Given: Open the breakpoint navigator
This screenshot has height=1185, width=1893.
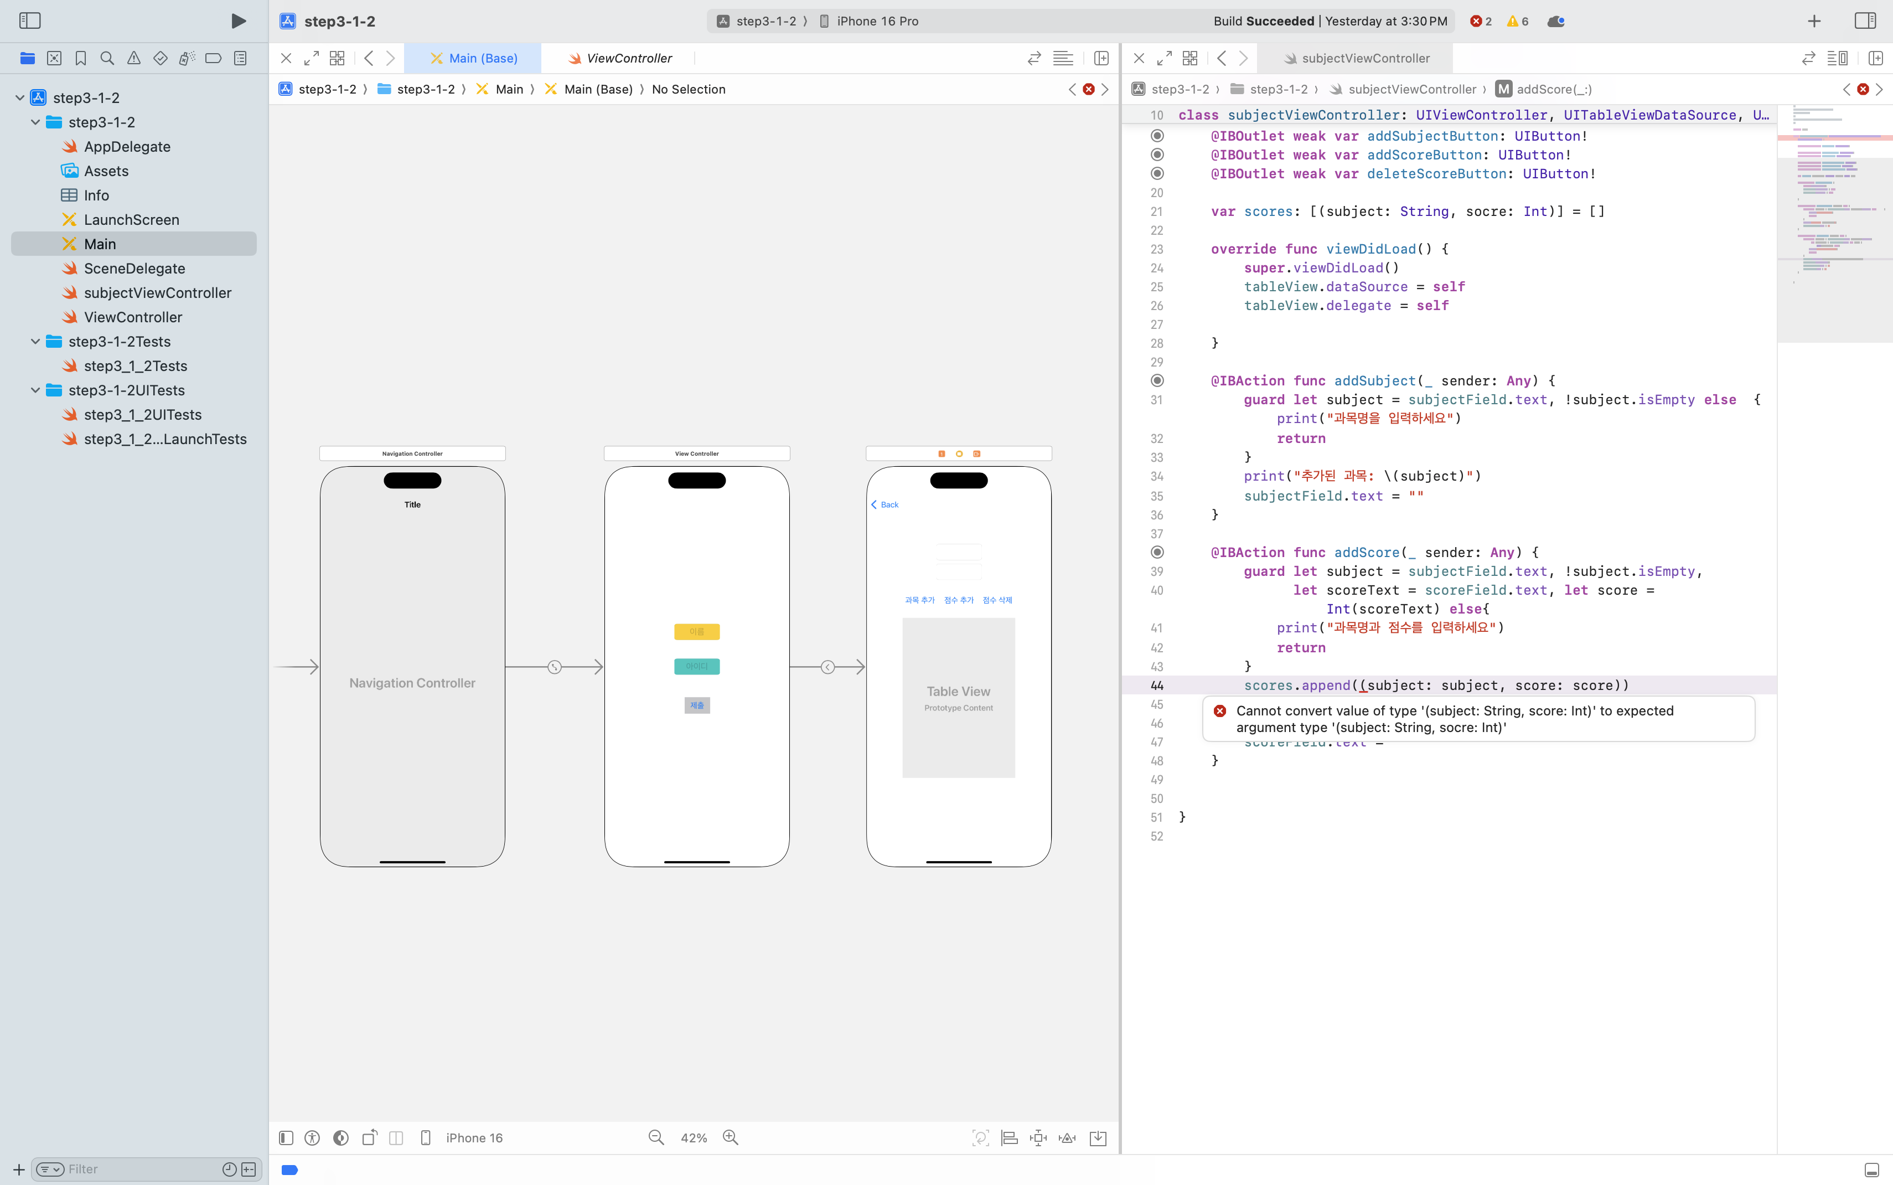Looking at the screenshot, I should (213, 58).
